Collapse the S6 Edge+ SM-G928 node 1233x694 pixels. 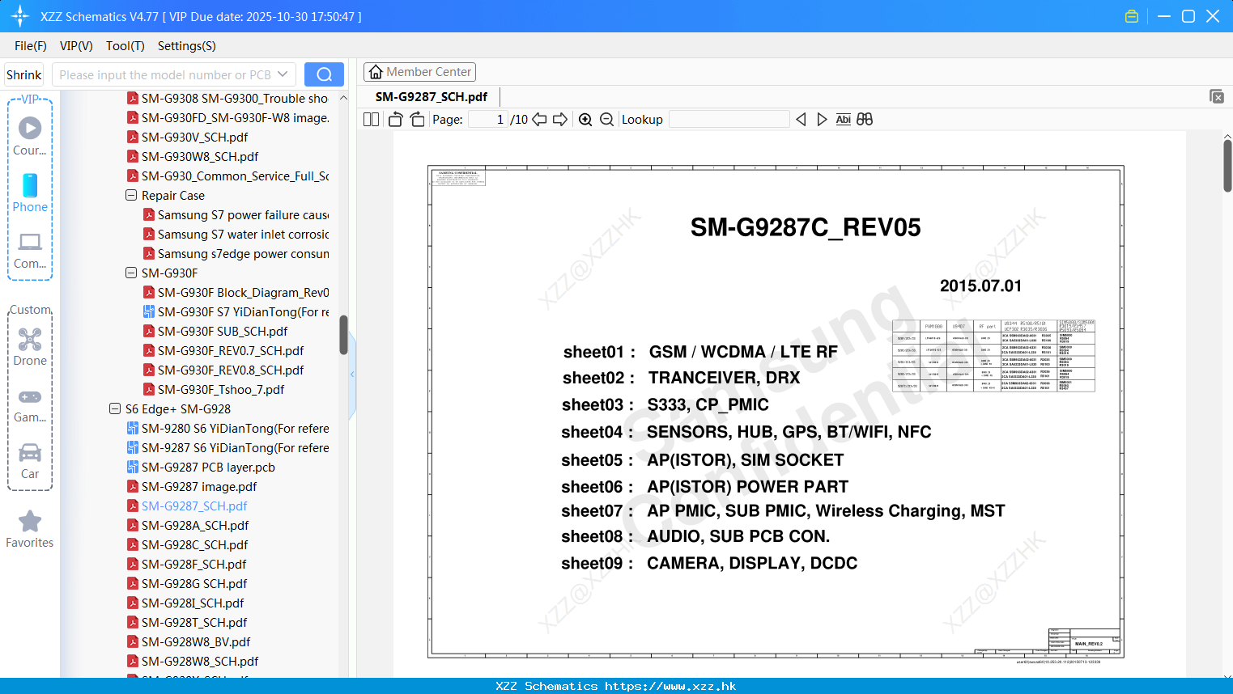114,408
